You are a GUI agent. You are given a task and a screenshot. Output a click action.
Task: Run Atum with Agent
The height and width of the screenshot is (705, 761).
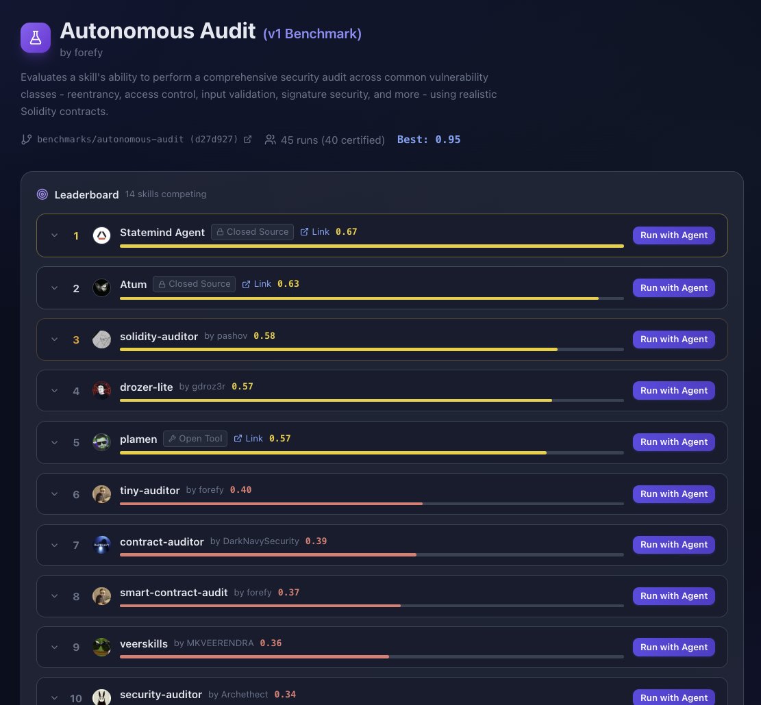tap(673, 288)
